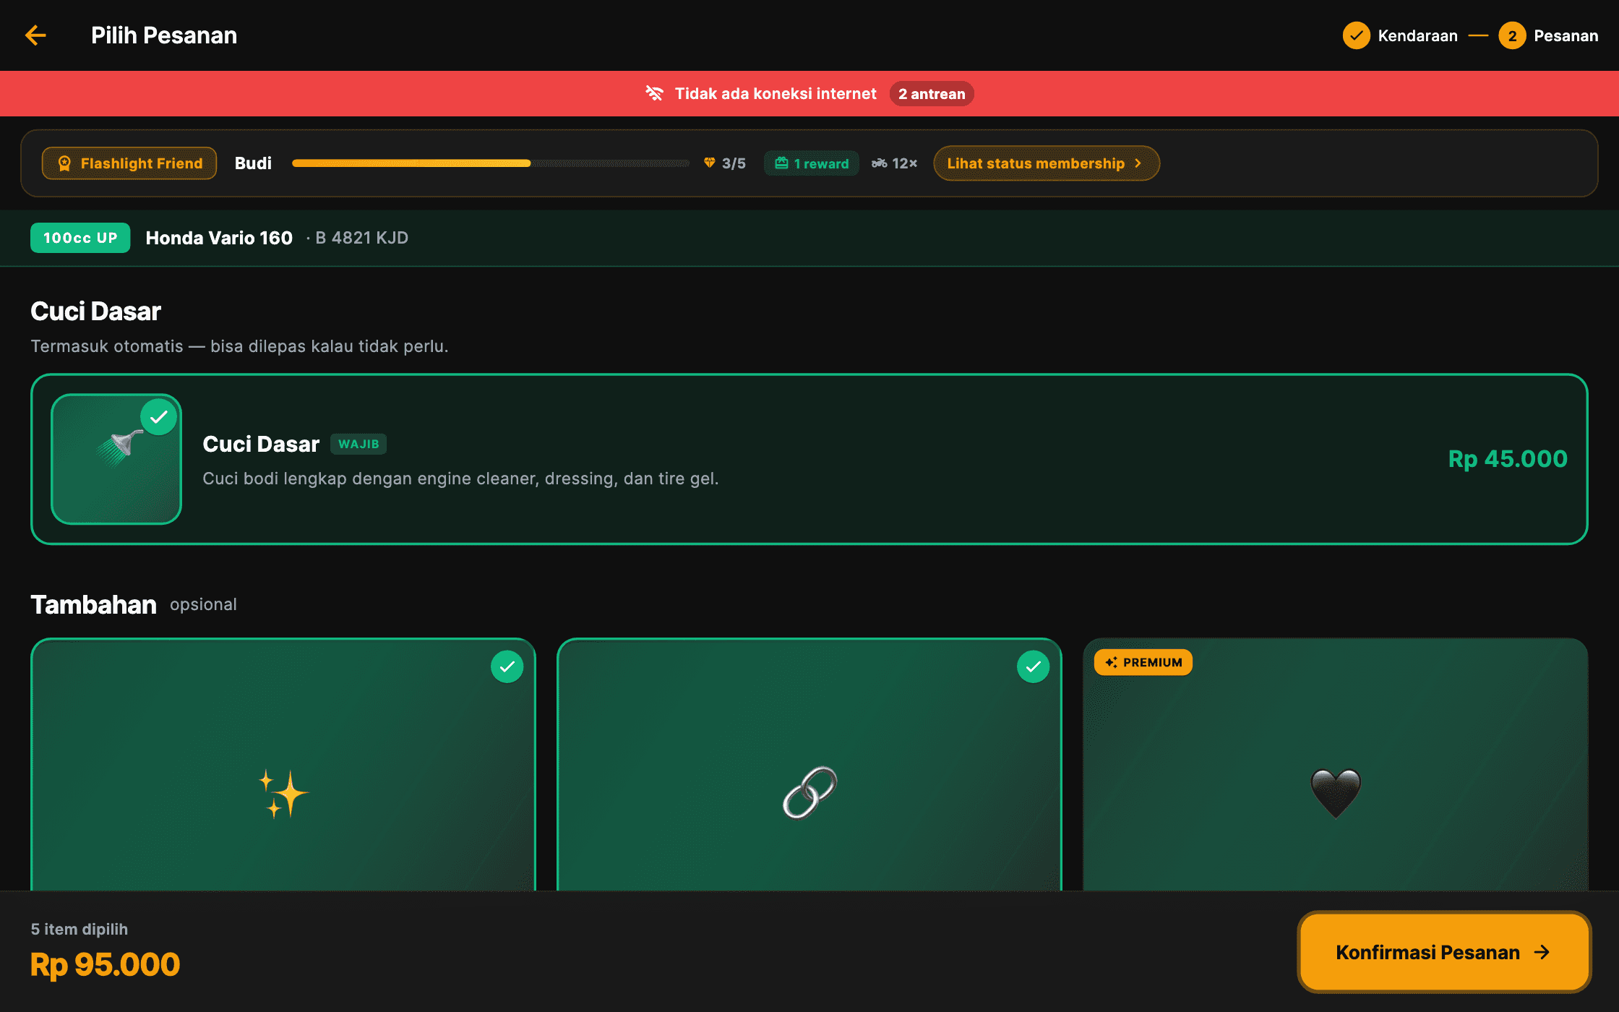Image resolution: width=1619 pixels, height=1012 pixels.
Task: Click the Tidak ada koneksi internet message
Action: (776, 93)
